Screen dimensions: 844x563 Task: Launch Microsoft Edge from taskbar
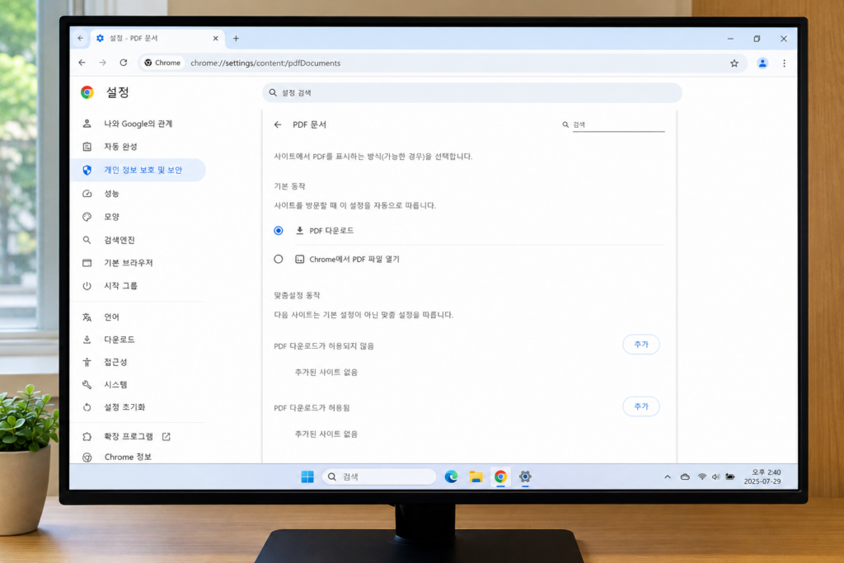click(451, 476)
